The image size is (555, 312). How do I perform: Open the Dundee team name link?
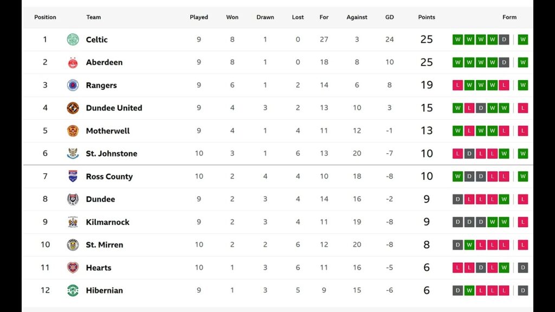click(100, 199)
